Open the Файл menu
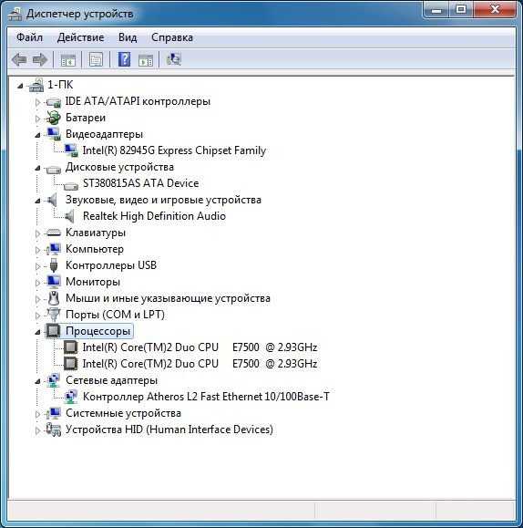 [x=30, y=37]
